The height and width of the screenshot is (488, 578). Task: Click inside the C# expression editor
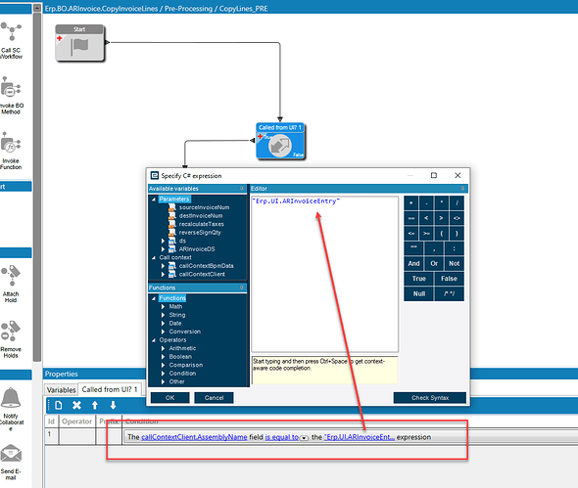[324, 274]
